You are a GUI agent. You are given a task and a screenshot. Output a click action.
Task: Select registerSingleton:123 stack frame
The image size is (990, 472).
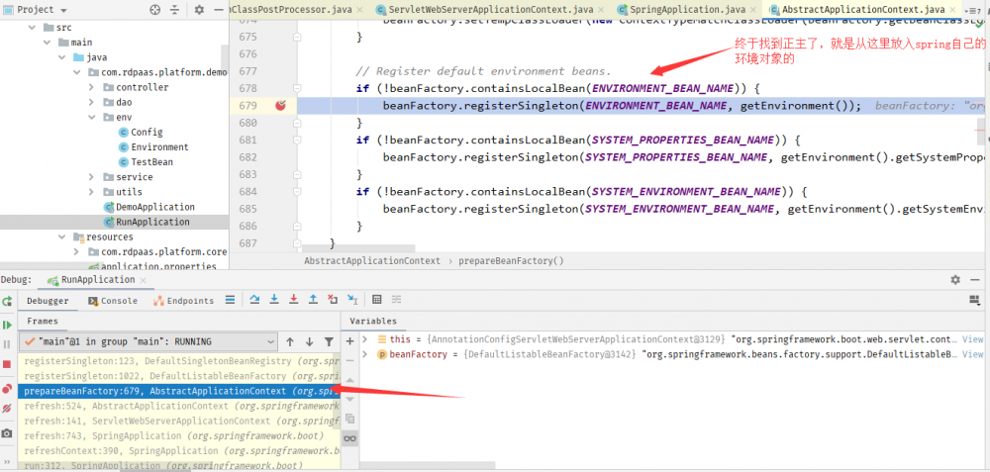click(180, 361)
